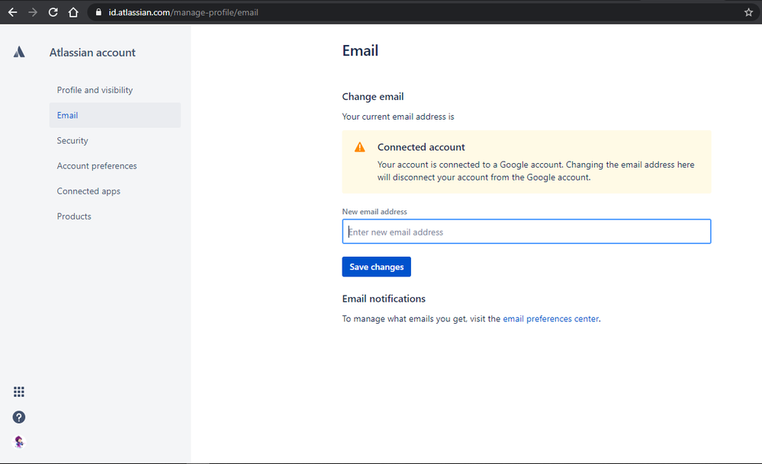Click the Save changes button
The height and width of the screenshot is (464, 762).
point(376,267)
